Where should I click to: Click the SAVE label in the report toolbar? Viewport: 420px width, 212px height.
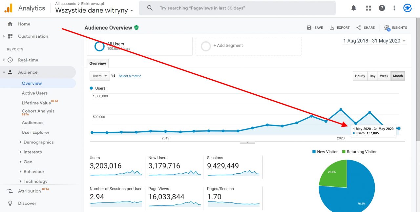319,28
